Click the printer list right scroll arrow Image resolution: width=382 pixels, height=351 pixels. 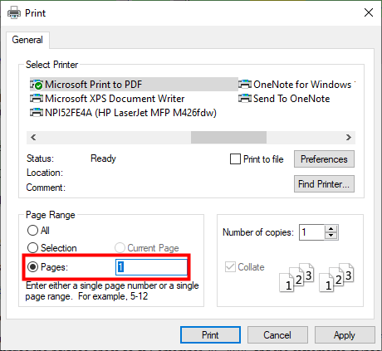[x=349, y=138]
